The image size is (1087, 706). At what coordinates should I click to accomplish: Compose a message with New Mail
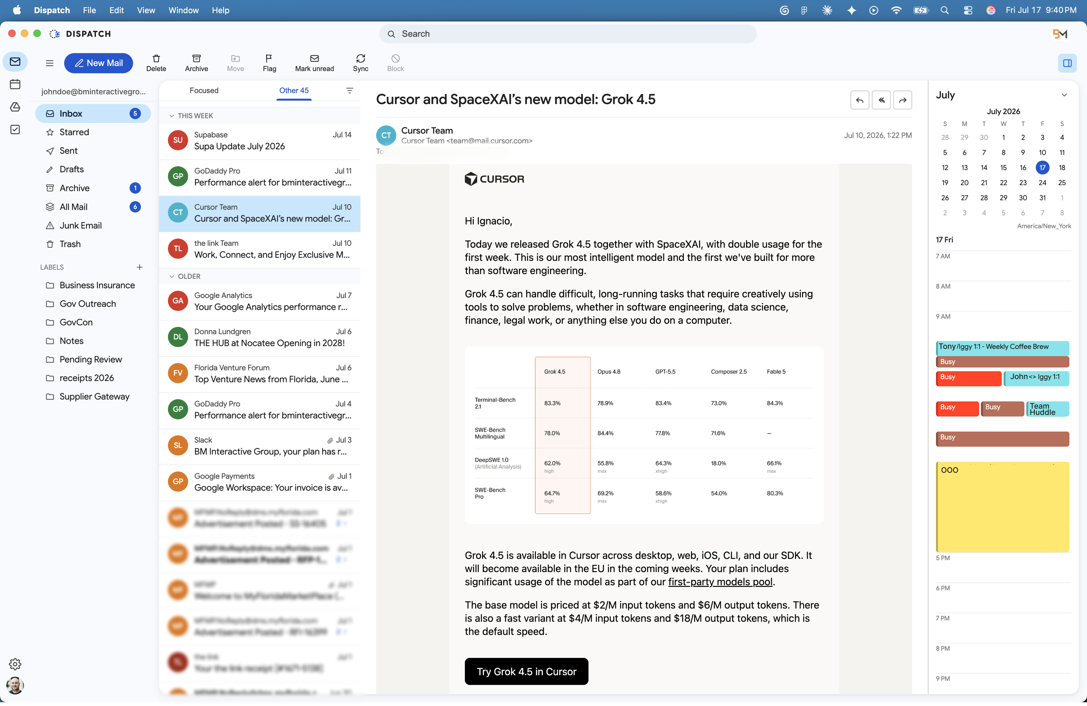tap(99, 63)
